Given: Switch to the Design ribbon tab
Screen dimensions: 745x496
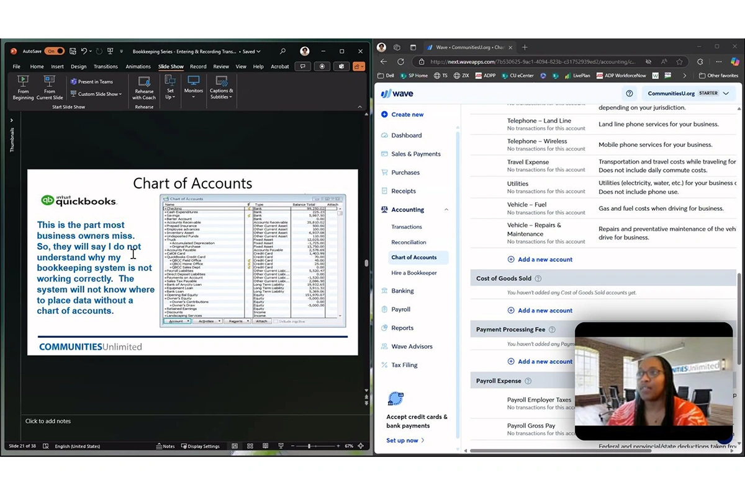Looking at the screenshot, I should coord(79,66).
